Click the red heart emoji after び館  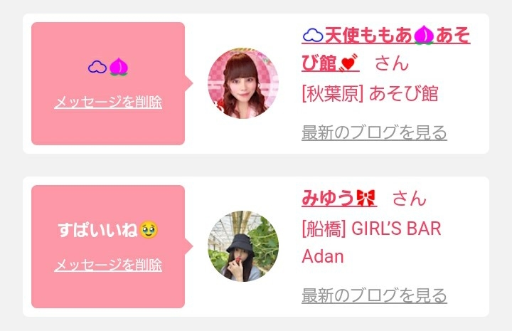[x=348, y=63]
